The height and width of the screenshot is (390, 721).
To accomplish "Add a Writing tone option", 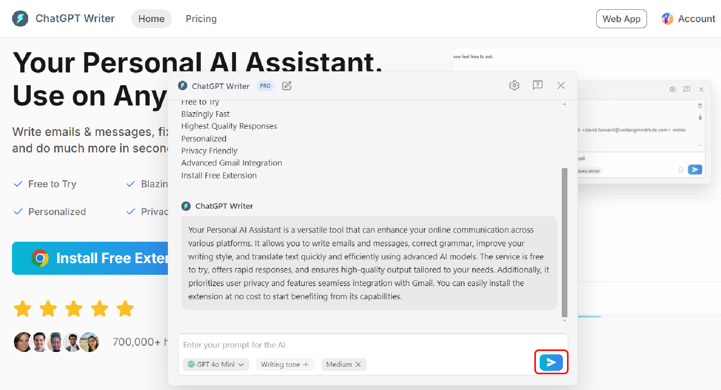I will pyautogui.click(x=285, y=364).
